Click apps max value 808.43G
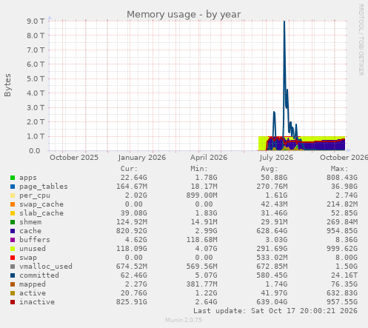 pyautogui.click(x=342, y=178)
